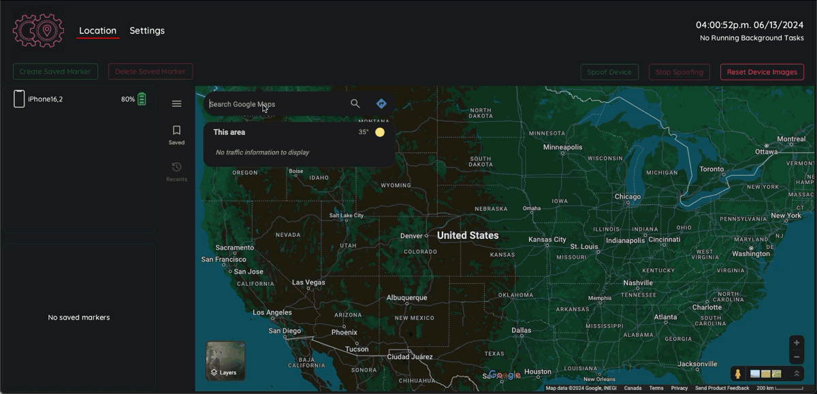
Task: Click the date and time display
Action: [750, 25]
